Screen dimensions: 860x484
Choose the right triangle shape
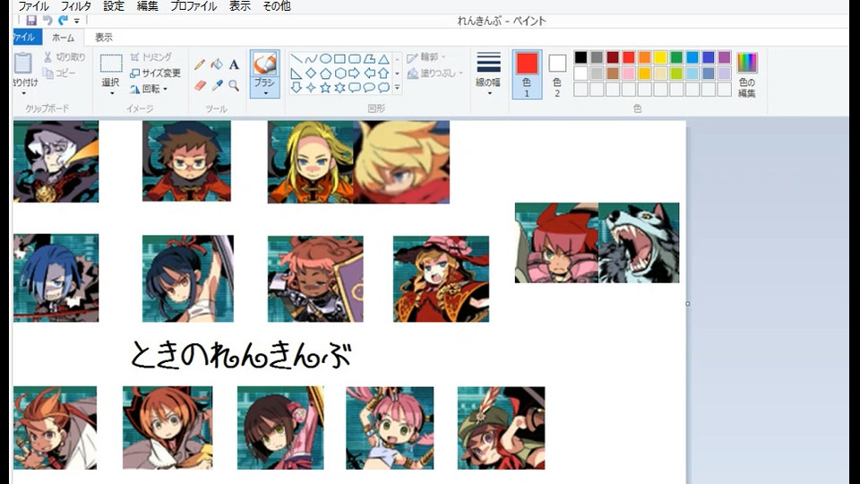(x=297, y=73)
